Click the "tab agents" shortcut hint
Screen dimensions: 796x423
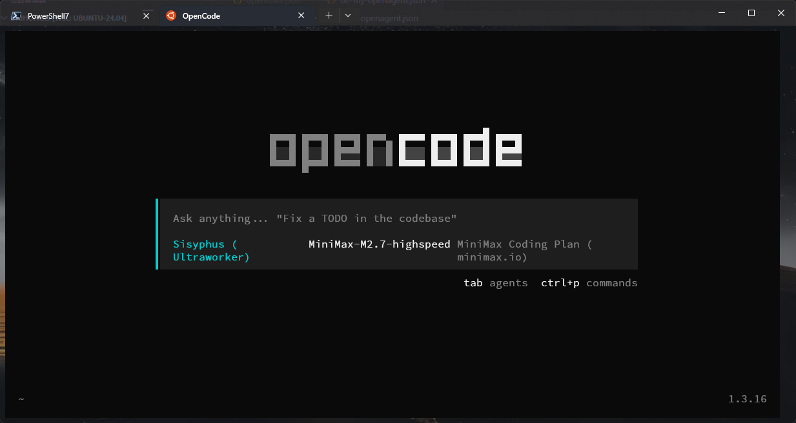(495, 283)
